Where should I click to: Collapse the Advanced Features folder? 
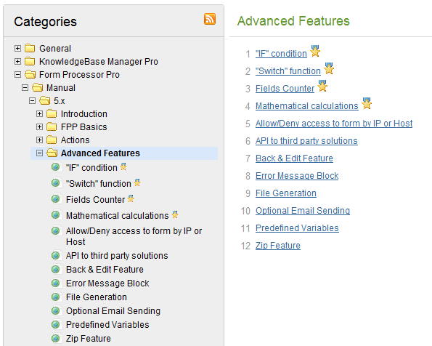click(40, 153)
